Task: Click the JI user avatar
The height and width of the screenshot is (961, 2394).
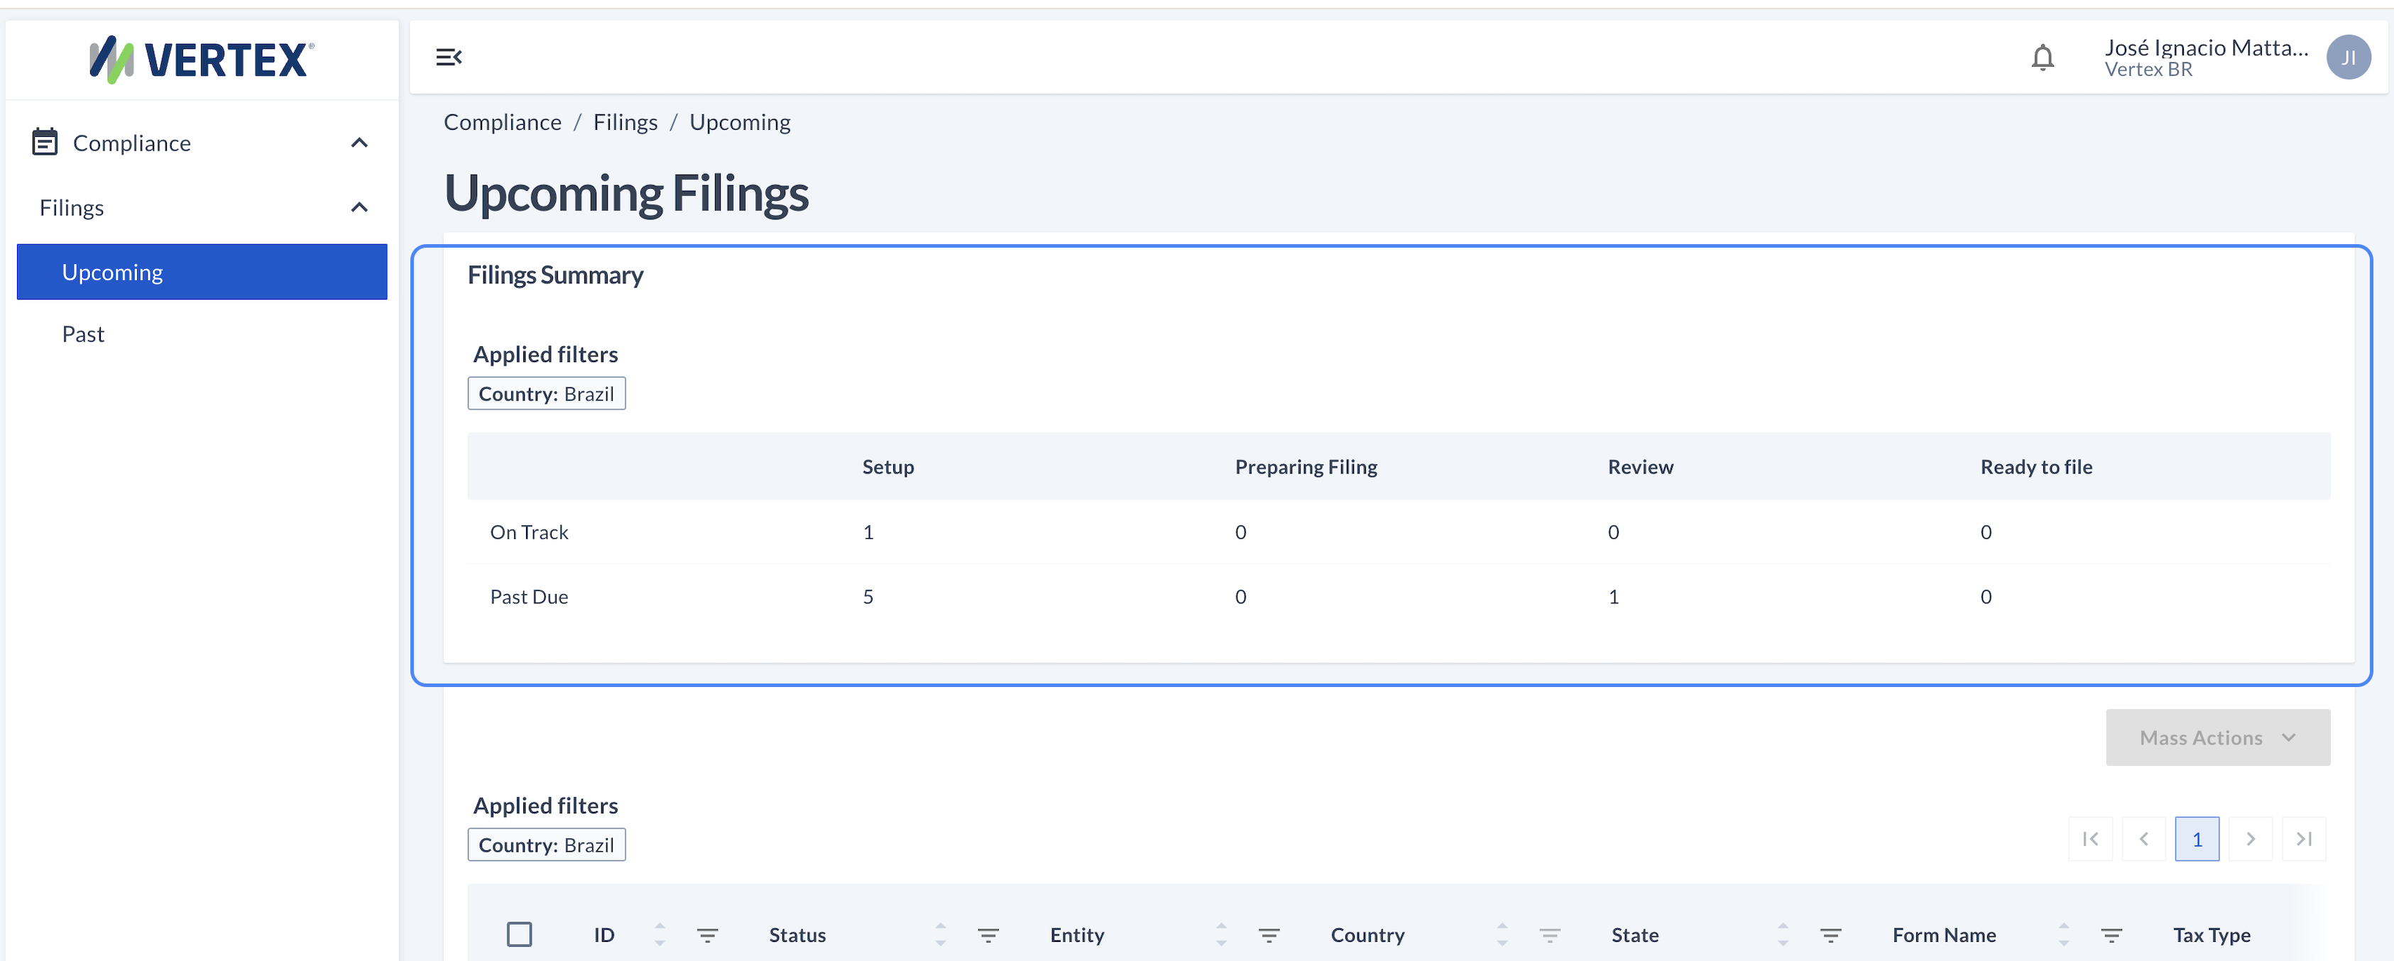Action: [x=2348, y=57]
